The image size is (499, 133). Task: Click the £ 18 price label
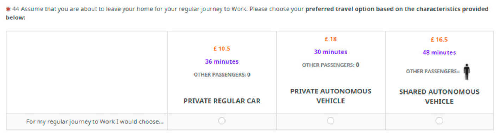point(331,39)
